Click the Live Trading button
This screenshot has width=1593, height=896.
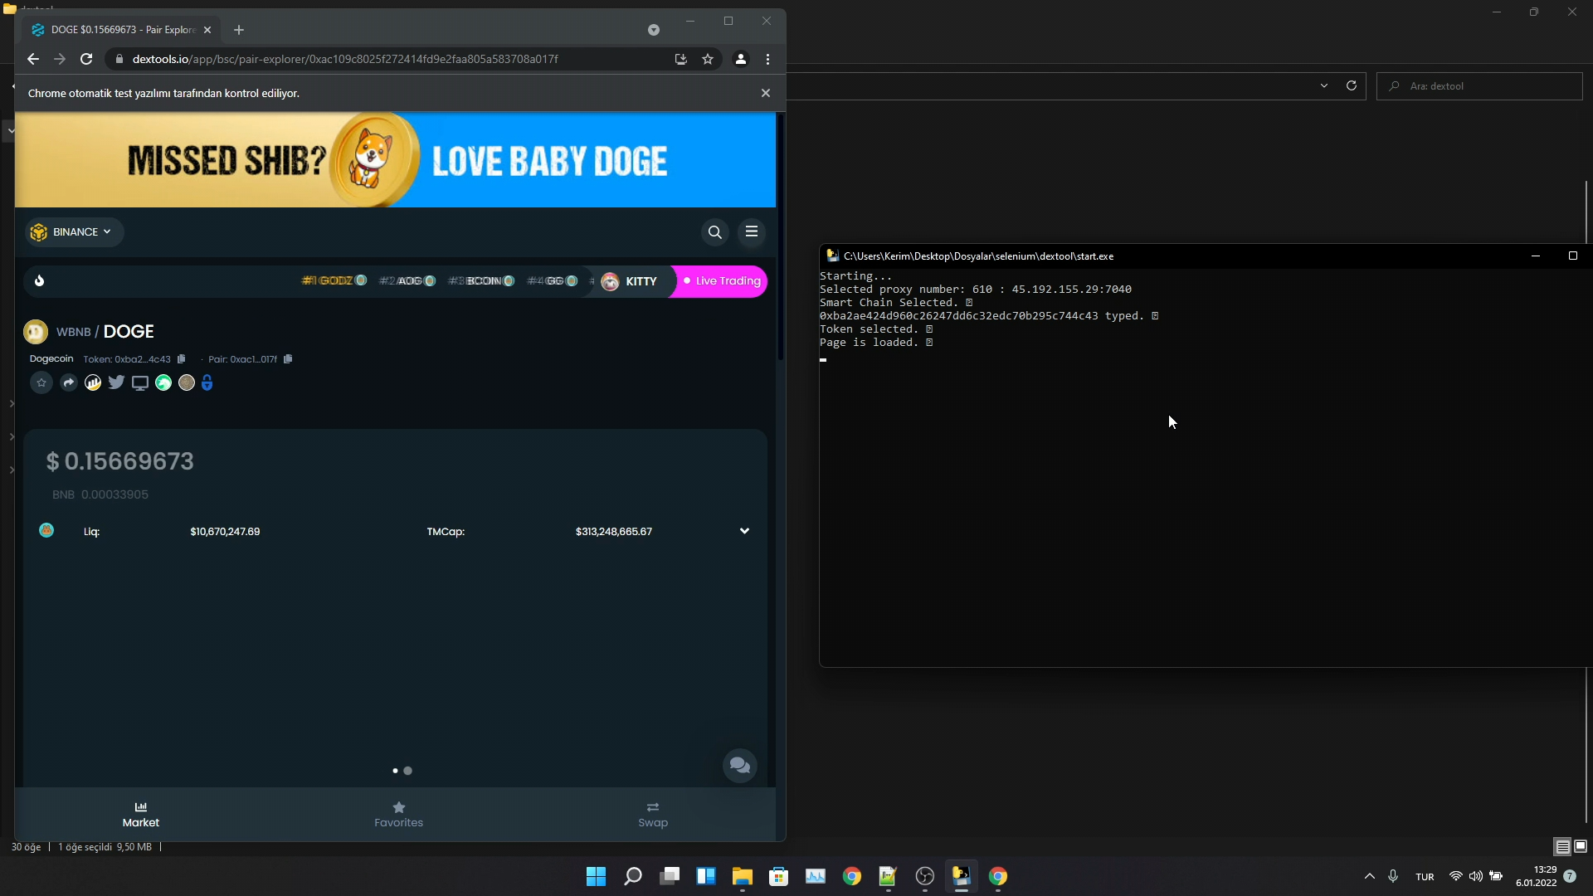721,281
